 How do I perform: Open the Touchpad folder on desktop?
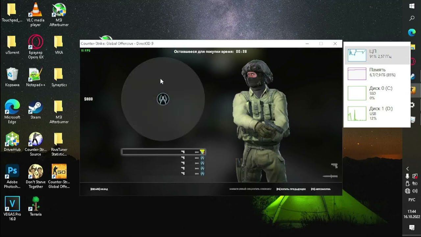coord(12,13)
